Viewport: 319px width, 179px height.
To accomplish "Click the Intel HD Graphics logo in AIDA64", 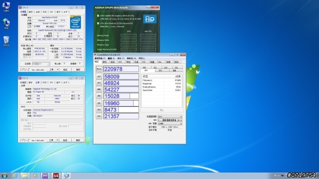I will click(150, 19).
